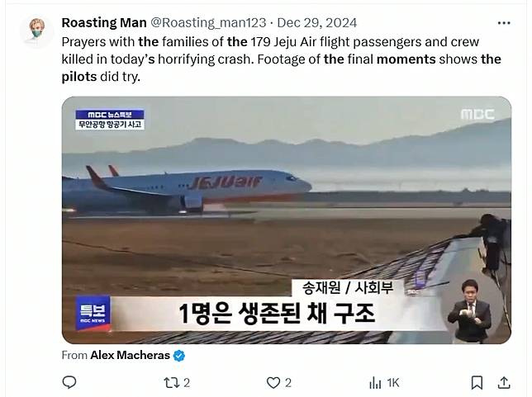
Task: Click the MBC watermark logo in the video
Action: [x=477, y=114]
